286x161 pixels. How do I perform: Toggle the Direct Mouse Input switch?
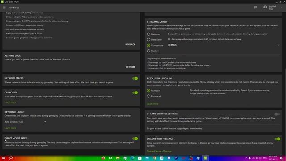[135, 139]
